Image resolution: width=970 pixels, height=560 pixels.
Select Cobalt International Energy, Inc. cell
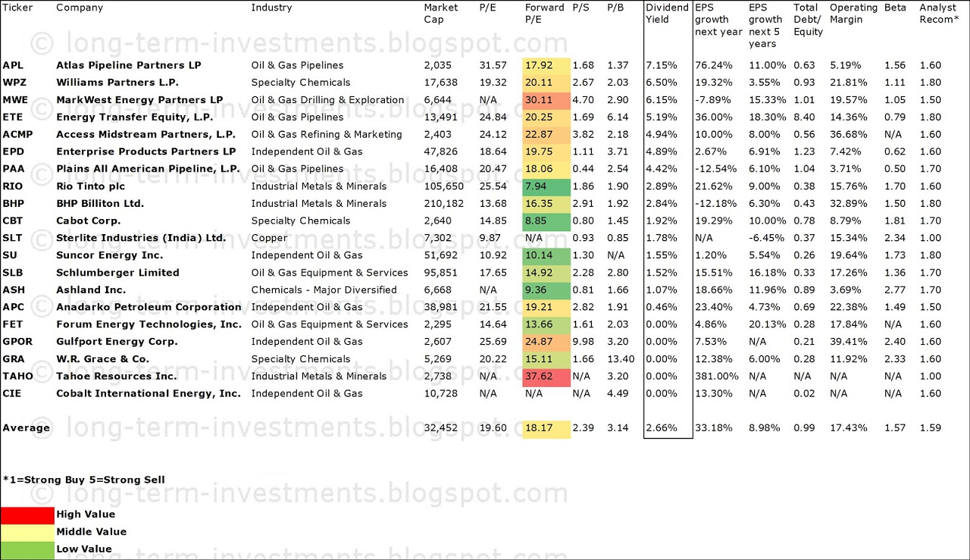click(149, 393)
